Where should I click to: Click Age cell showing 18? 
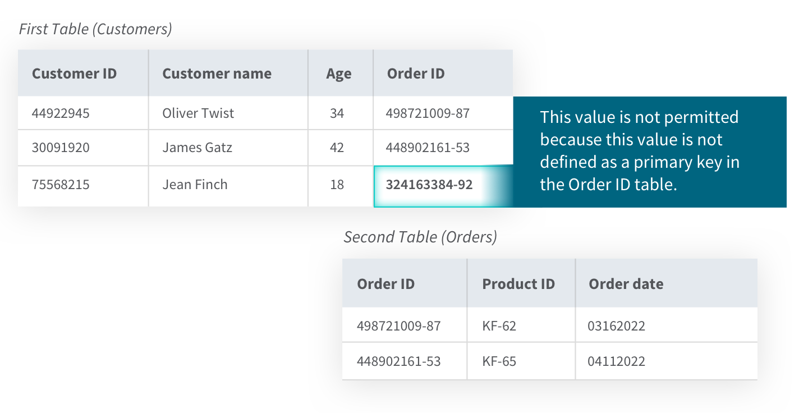[x=341, y=186]
